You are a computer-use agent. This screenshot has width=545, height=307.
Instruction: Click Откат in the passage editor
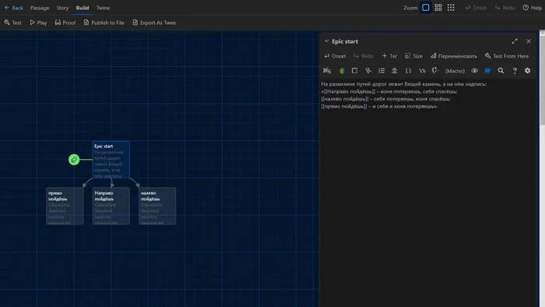[x=335, y=56]
